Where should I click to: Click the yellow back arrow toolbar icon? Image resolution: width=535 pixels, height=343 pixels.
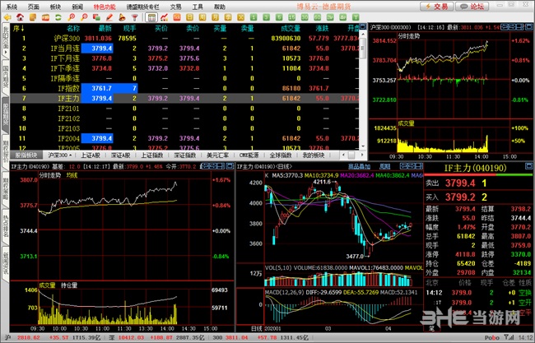7,17
